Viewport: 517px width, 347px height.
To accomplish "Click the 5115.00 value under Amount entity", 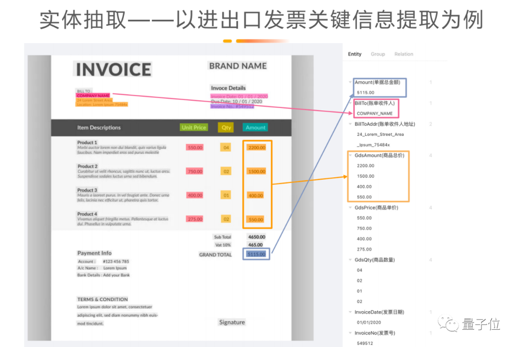I will pos(365,93).
